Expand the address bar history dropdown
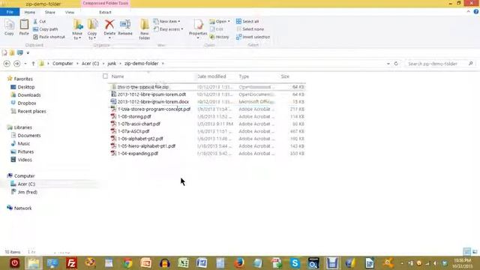The width and height of the screenshot is (480, 270). pos(388,64)
